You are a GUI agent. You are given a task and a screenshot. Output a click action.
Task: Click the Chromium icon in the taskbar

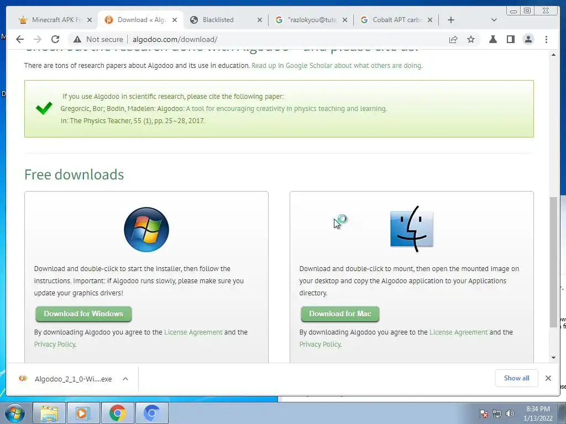151,413
